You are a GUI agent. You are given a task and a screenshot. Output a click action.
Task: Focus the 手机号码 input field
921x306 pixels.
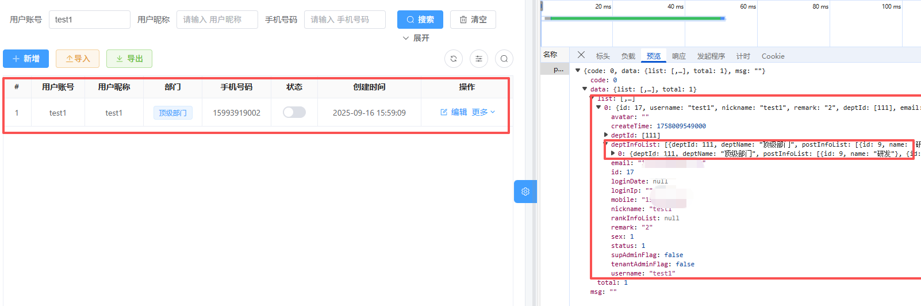(x=345, y=20)
